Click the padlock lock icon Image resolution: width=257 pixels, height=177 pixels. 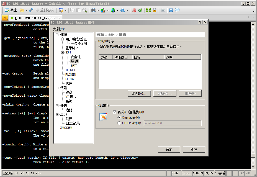[155, 10]
